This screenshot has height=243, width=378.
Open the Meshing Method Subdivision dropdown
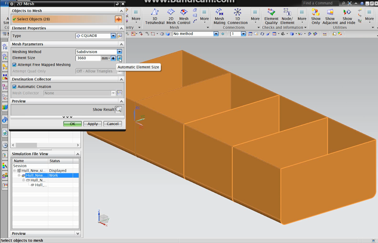pyautogui.click(x=119, y=52)
